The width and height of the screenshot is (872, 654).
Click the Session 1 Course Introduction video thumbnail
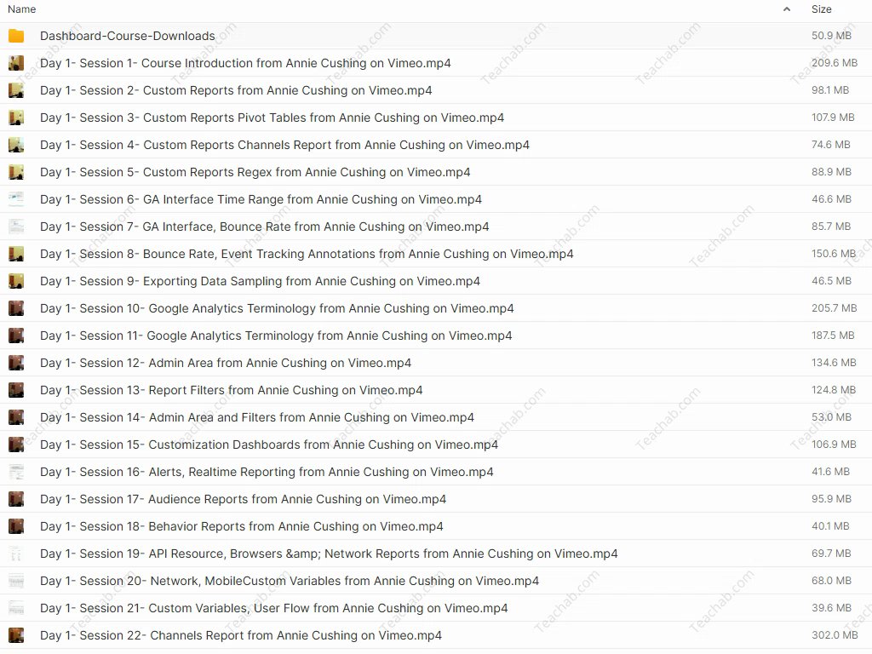click(16, 63)
